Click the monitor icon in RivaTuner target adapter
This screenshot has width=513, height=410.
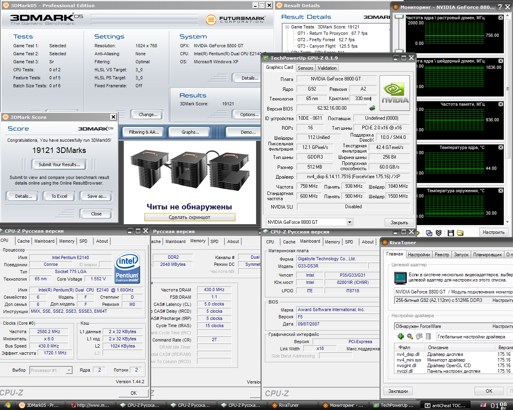point(400,277)
